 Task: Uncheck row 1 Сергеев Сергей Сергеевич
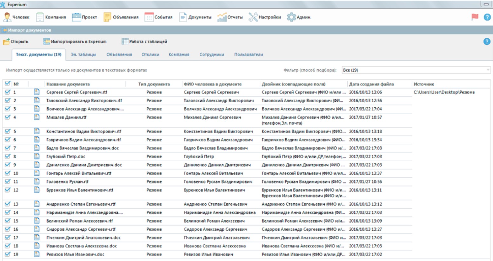coord(8,92)
